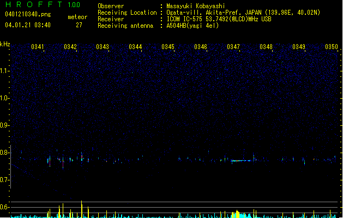
Task: Click the 0344 time marker
Action: [x=135, y=47]
